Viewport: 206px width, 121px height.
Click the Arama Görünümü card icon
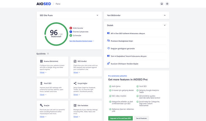click(41, 61)
